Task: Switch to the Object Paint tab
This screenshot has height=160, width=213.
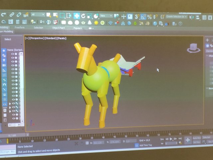Action: [58, 28]
